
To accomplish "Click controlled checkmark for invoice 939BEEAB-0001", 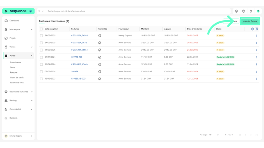I will coord(100,79).
